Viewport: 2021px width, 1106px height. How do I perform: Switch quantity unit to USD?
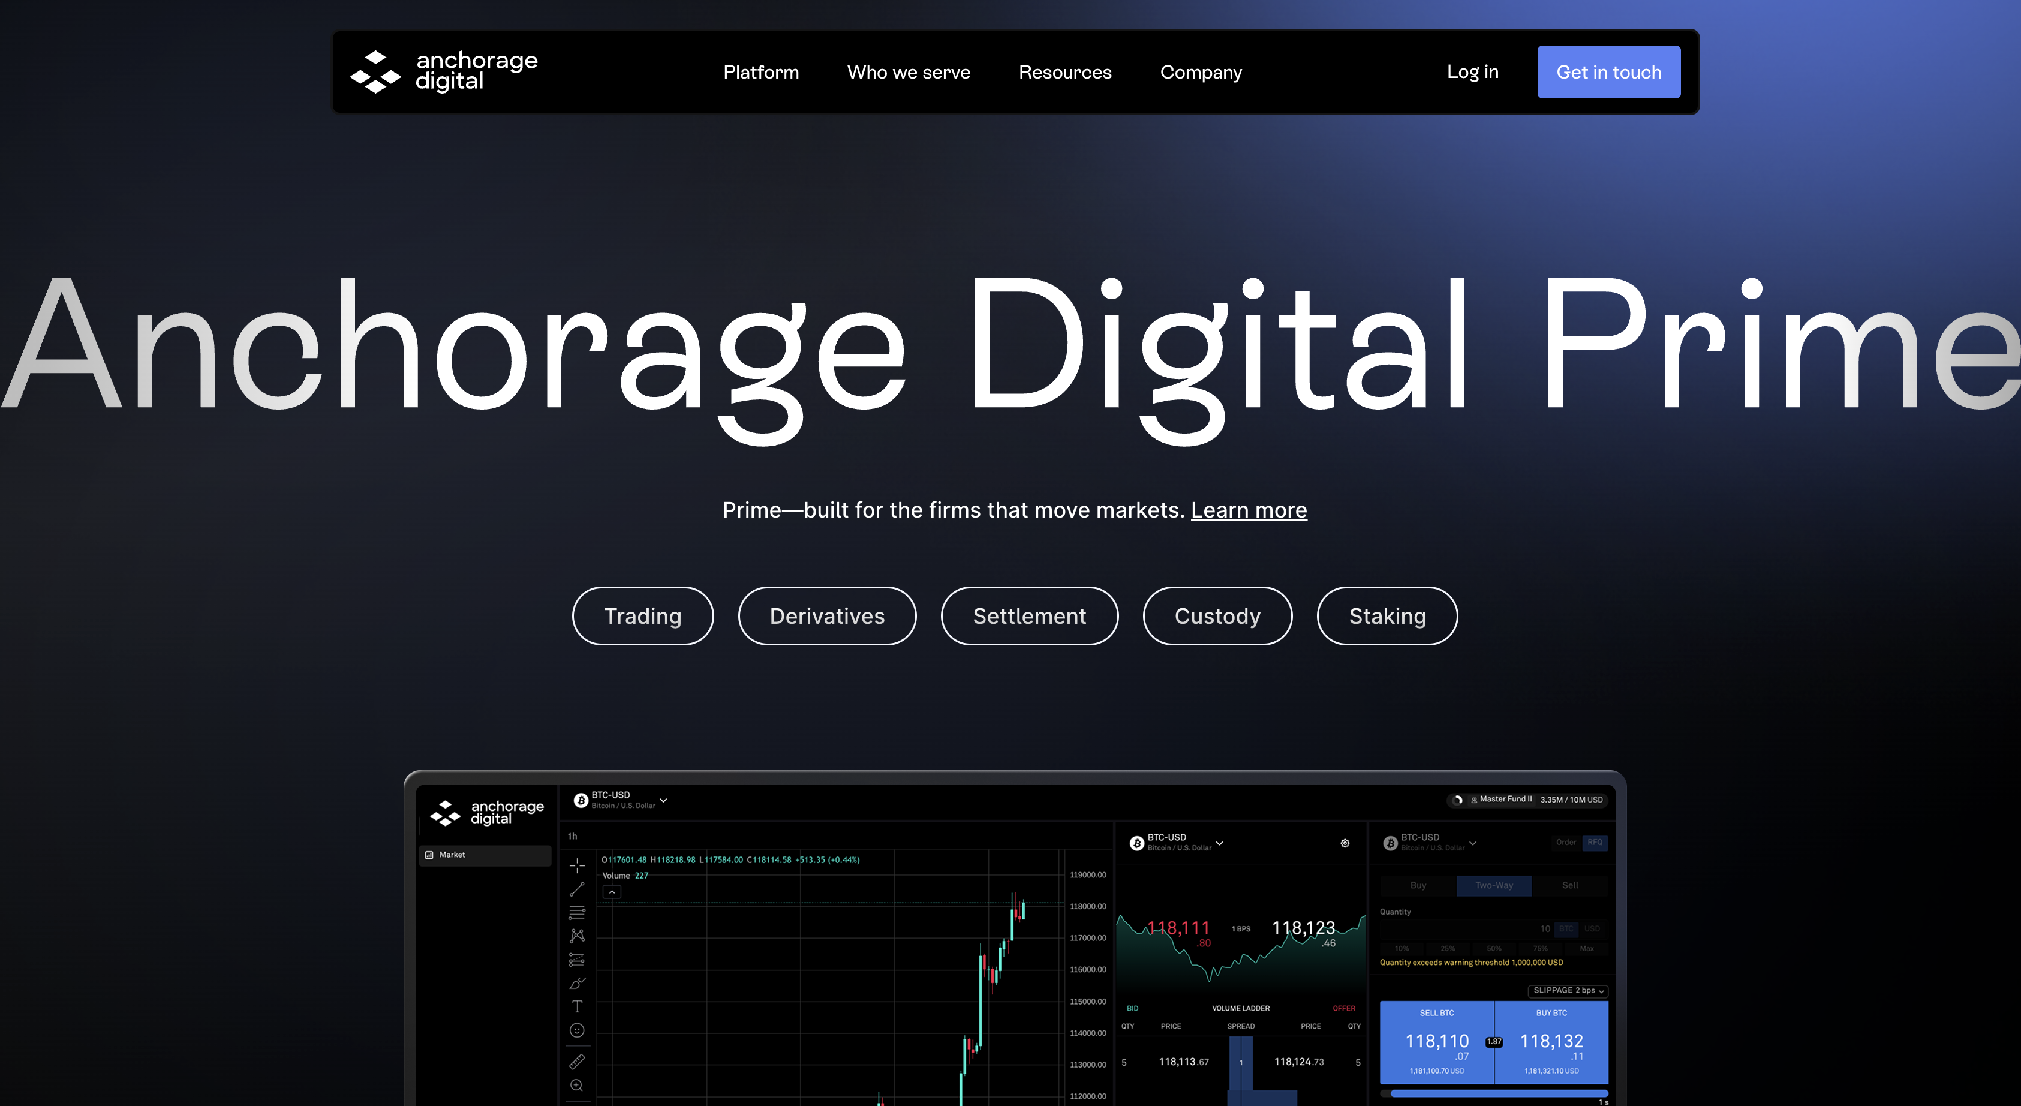pos(1592,928)
